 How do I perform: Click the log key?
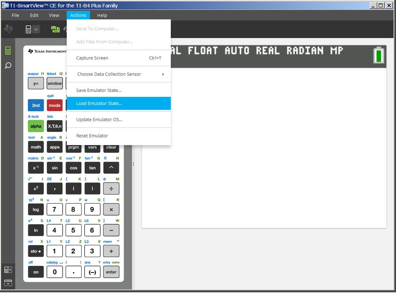[x=36, y=210]
